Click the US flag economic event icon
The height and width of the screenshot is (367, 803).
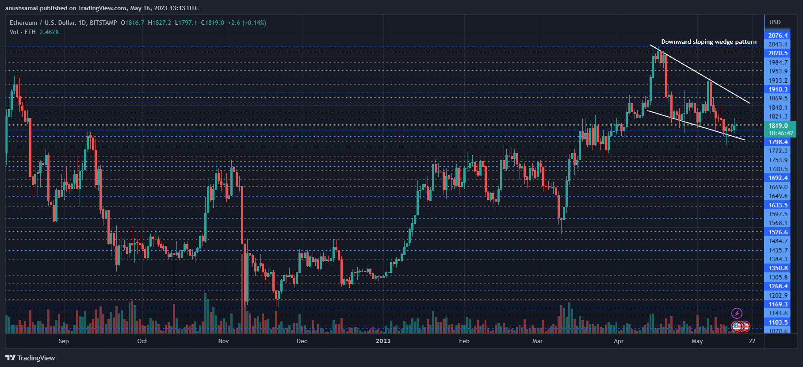(x=737, y=327)
